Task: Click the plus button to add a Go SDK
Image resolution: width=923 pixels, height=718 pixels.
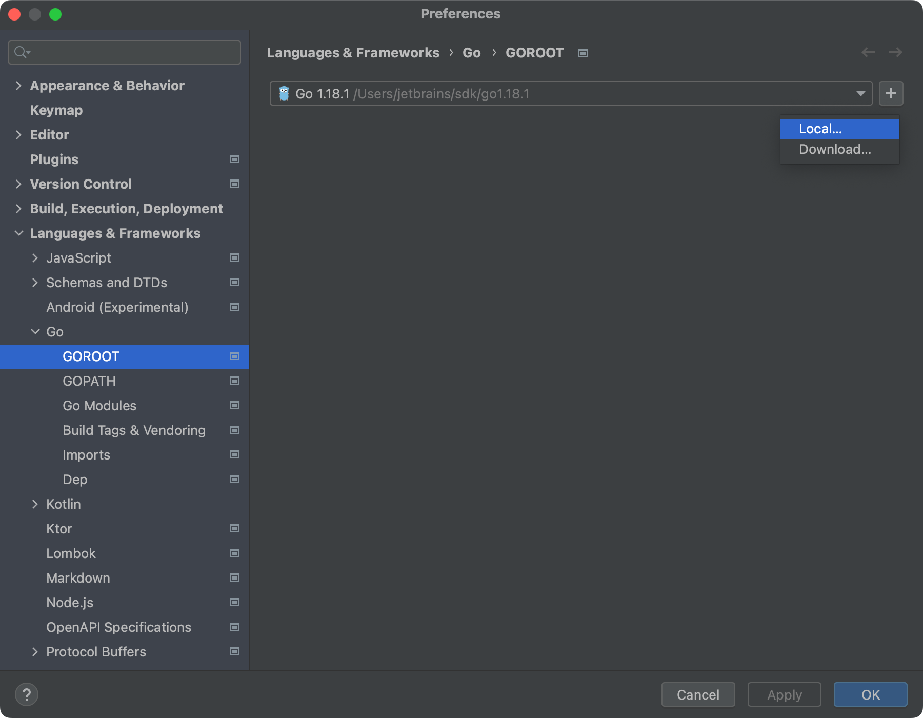Action: pyautogui.click(x=891, y=93)
